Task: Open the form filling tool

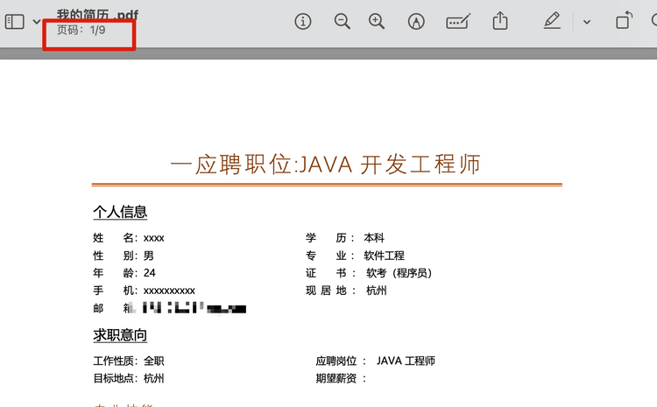Action: tap(458, 21)
